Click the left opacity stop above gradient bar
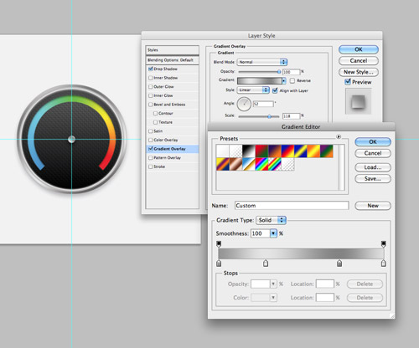The height and width of the screenshot is (348, 419). tap(219, 244)
